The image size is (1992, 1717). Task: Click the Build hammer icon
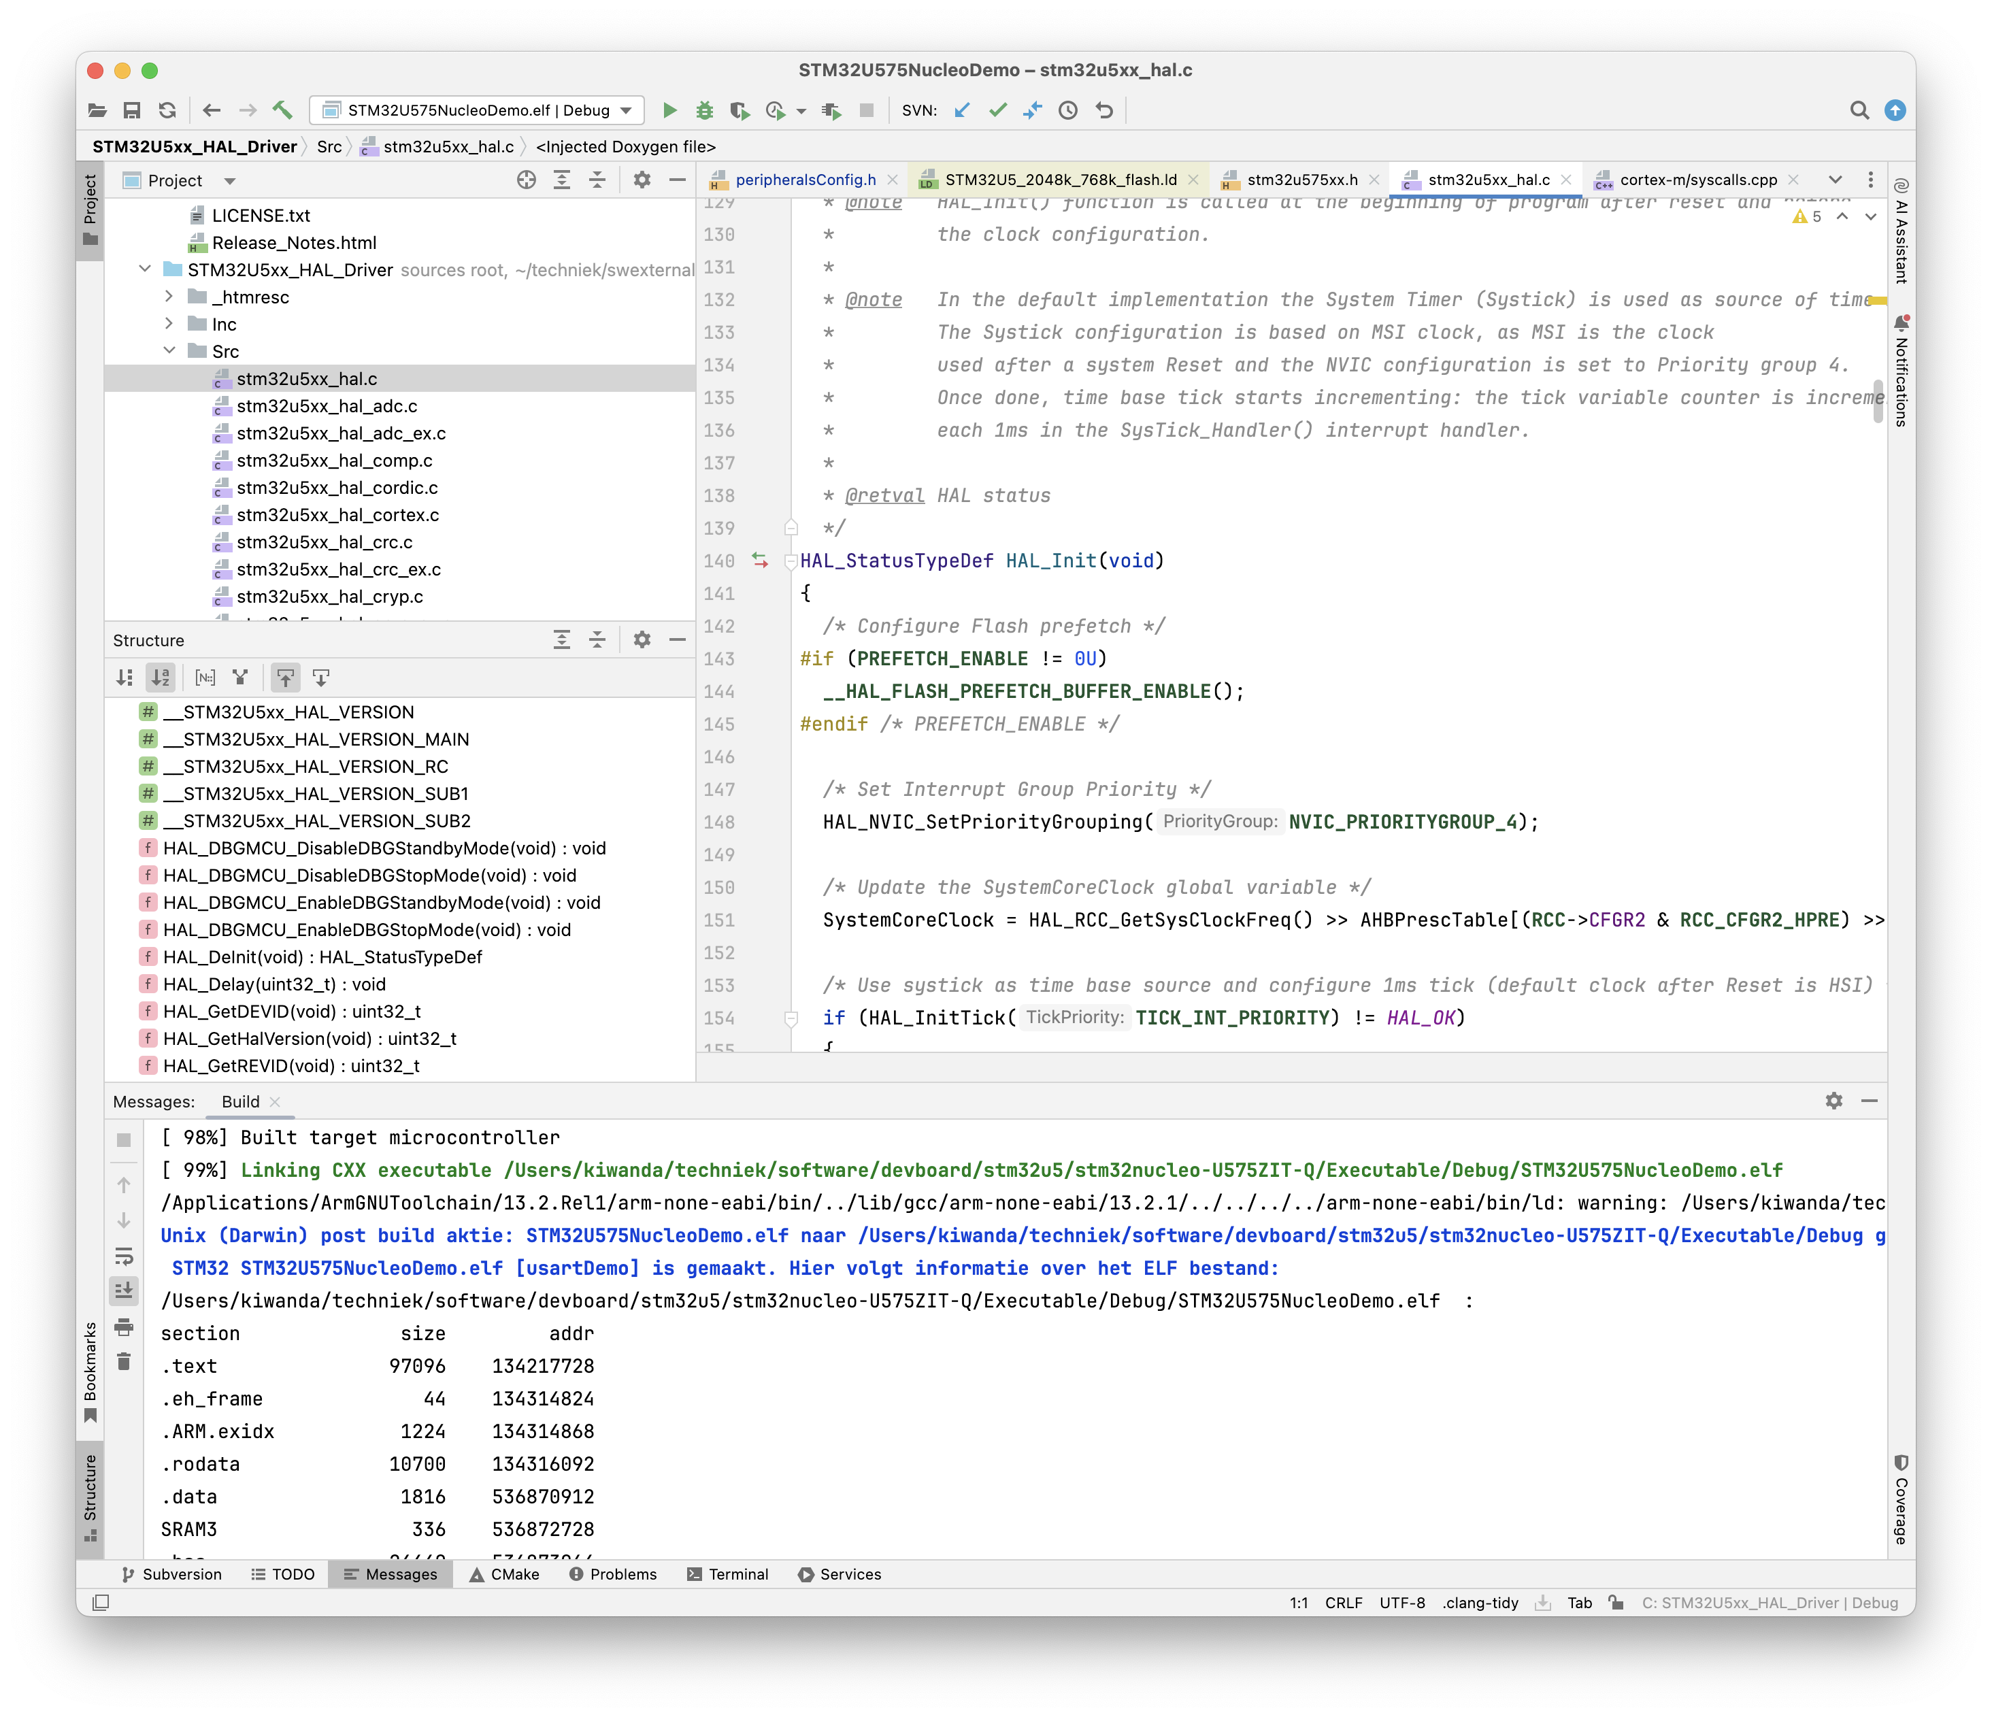point(282,111)
